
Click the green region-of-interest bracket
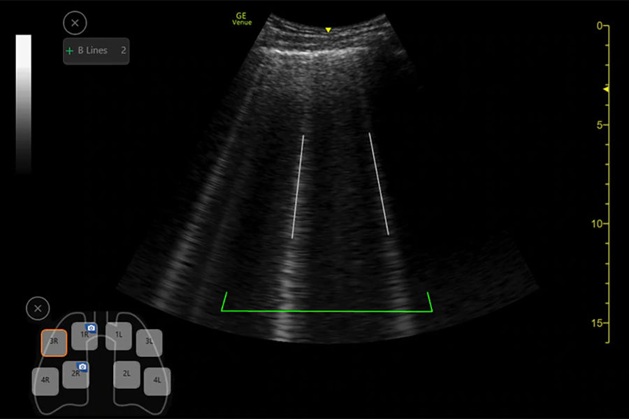[327, 311]
